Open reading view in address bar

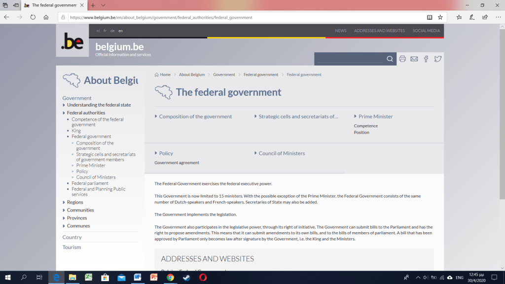(429, 17)
